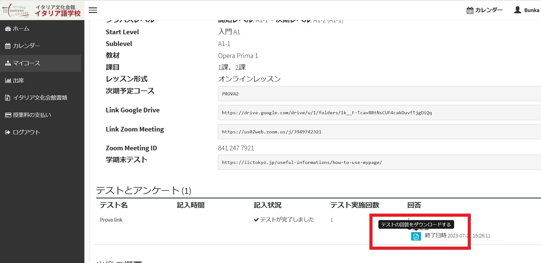The width and height of the screenshot is (541, 263).
Task: Click the PROVA2 next course field
Action: pos(379,94)
